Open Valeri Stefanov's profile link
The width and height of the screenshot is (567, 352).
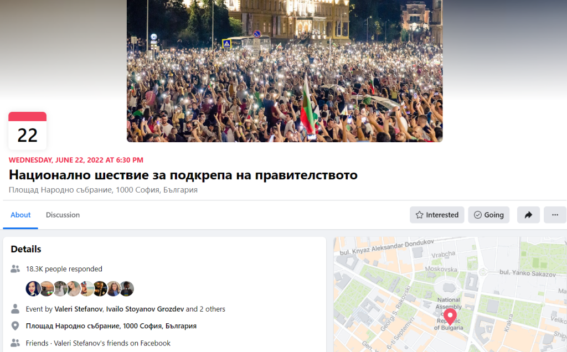coord(79,309)
